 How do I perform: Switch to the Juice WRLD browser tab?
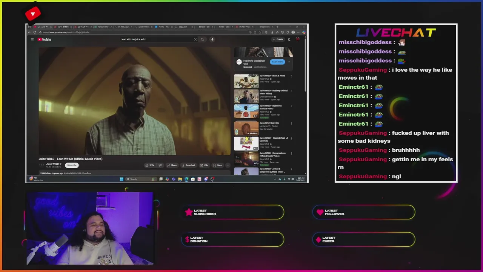[x=43, y=27]
